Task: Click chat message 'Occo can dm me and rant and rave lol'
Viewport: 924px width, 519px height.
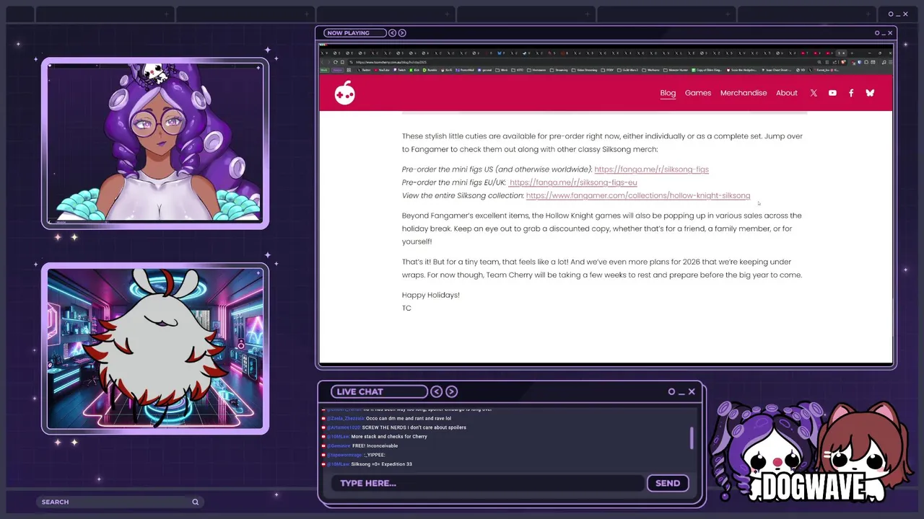Action: [409, 418]
